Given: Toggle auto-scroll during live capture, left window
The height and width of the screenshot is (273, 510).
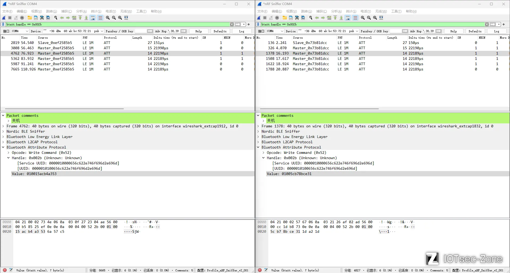Looking at the screenshot, I should [93, 18].
